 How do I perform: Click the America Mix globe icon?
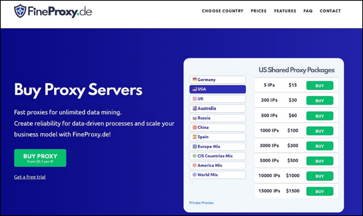coord(195,165)
